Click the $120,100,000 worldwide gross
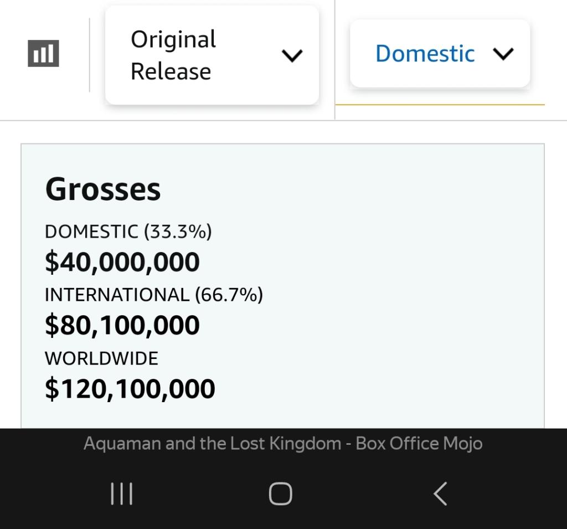The image size is (567, 529). (x=130, y=389)
